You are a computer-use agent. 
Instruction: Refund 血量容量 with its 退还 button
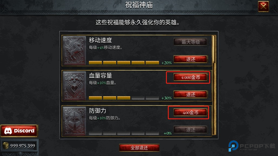click(190, 95)
